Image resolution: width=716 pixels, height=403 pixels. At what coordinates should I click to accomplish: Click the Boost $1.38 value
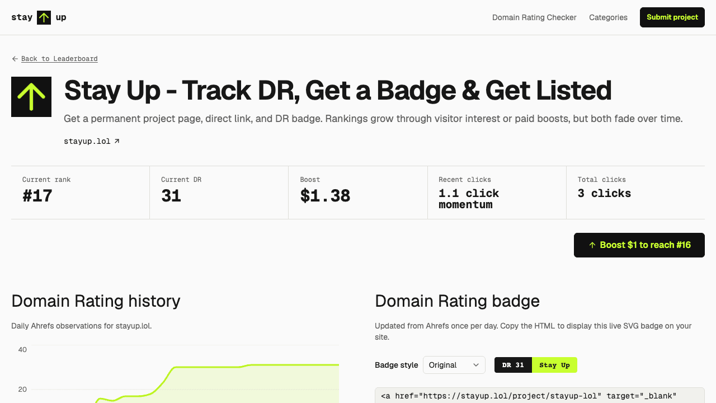[x=325, y=196]
